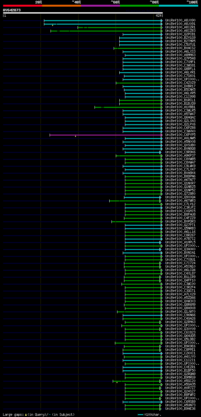Select the UniRef100_B1RCL1 label

point(180,100)
